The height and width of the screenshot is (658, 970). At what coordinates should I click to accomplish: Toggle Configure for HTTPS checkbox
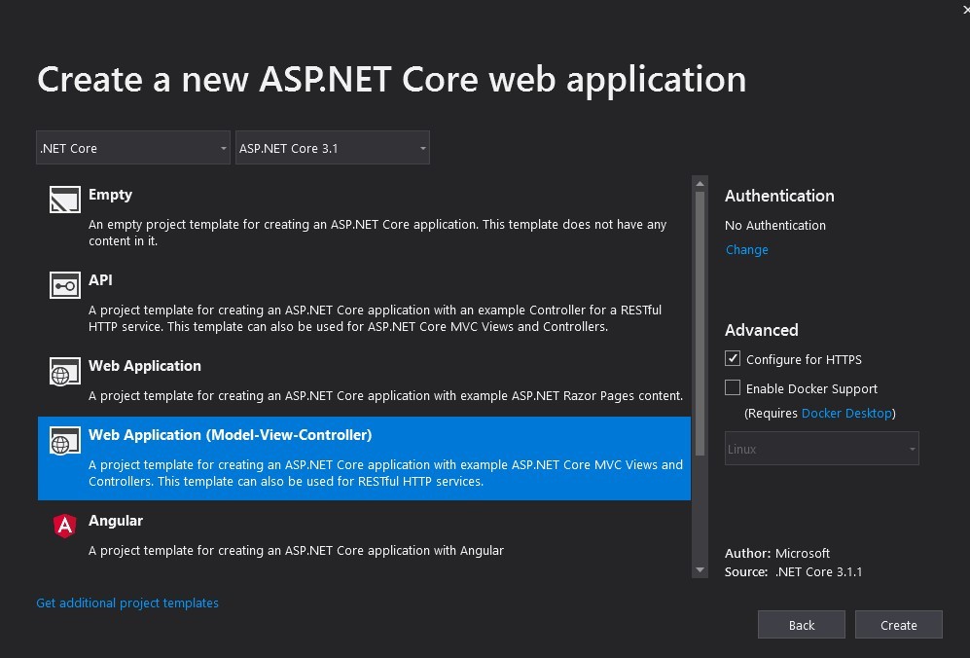coord(733,358)
